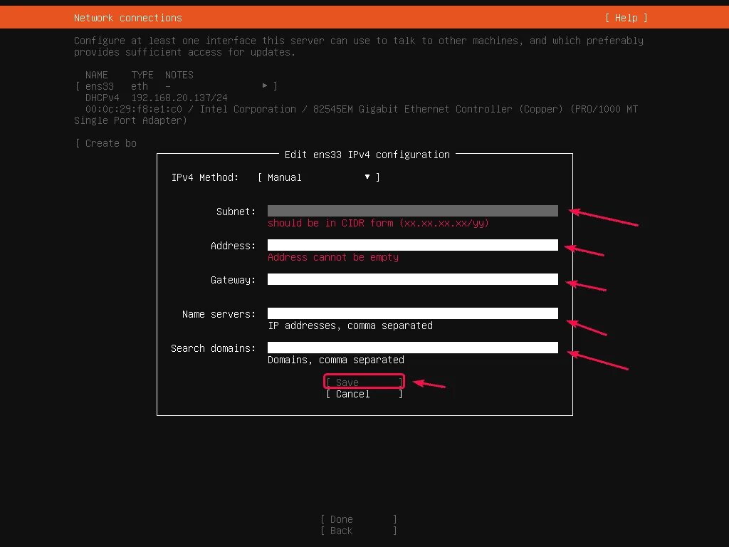Select the Name servers input field

click(412, 313)
